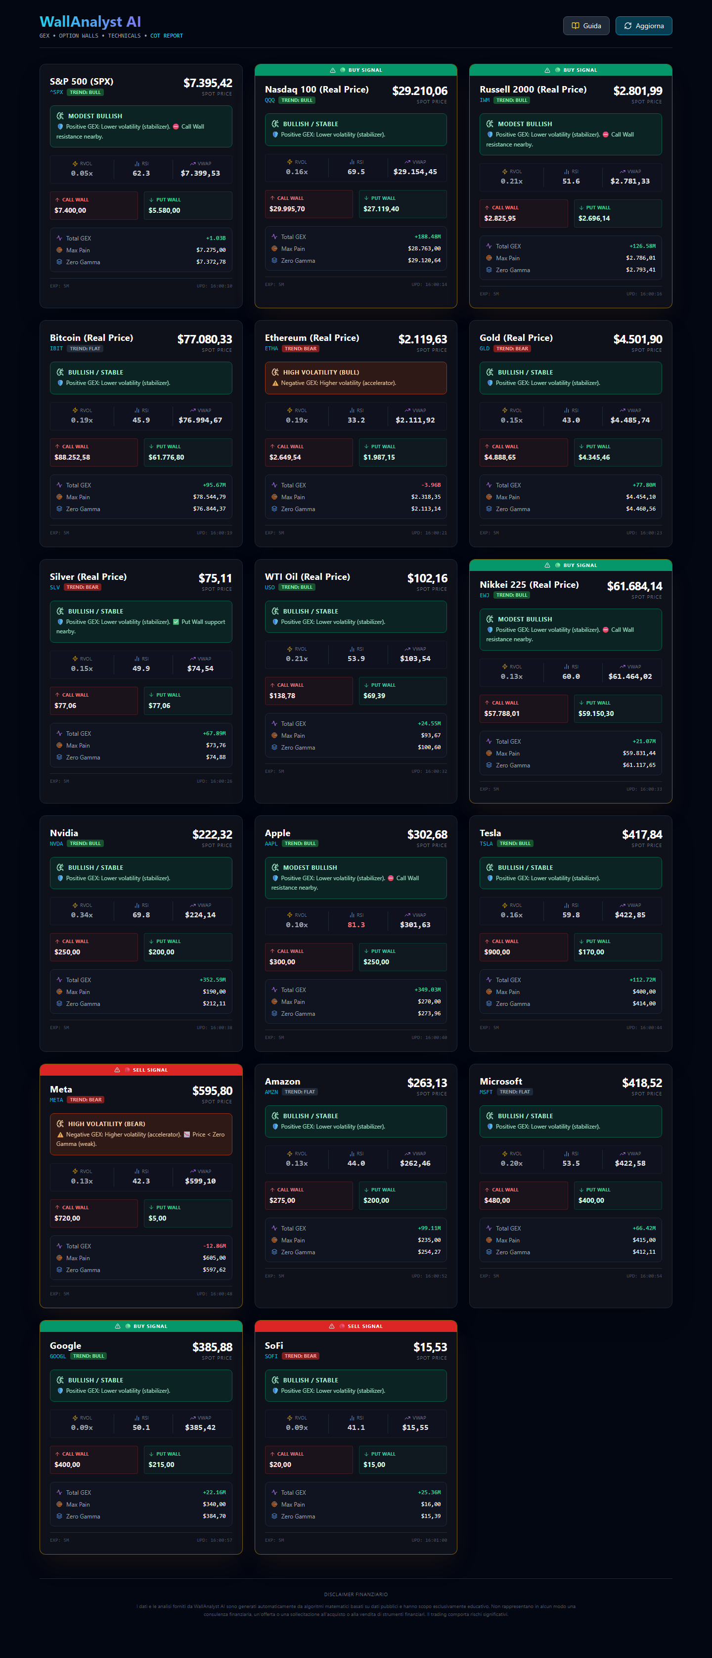712x1658 pixels.
Task: Click the NVDA ticker on Nvidia card
Action: click(x=56, y=844)
